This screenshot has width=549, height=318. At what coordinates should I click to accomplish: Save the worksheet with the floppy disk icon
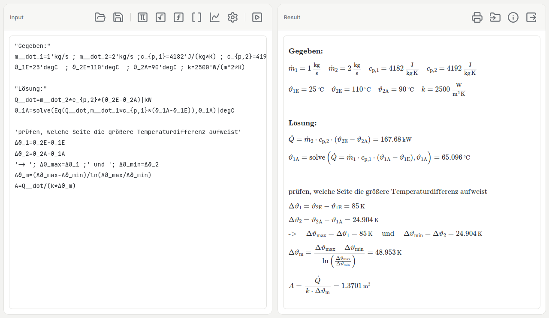point(118,17)
